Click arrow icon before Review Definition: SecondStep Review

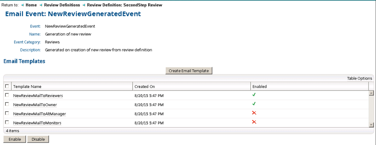click(x=84, y=5)
